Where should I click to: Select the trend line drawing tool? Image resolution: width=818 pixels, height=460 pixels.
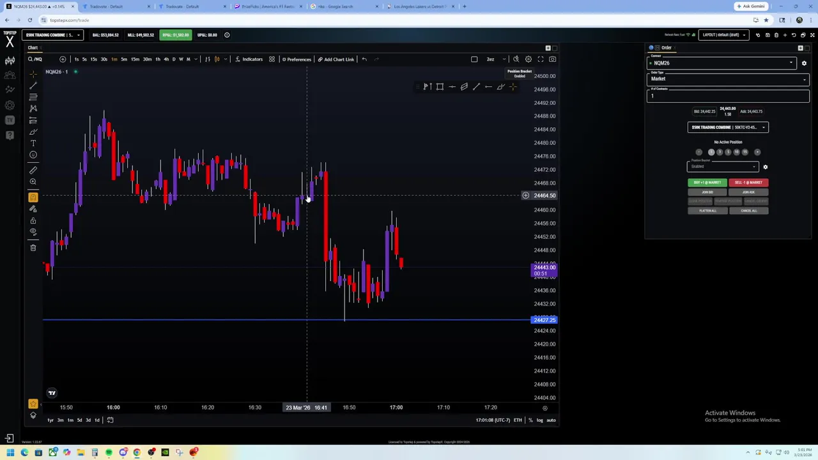click(x=33, y=86)
